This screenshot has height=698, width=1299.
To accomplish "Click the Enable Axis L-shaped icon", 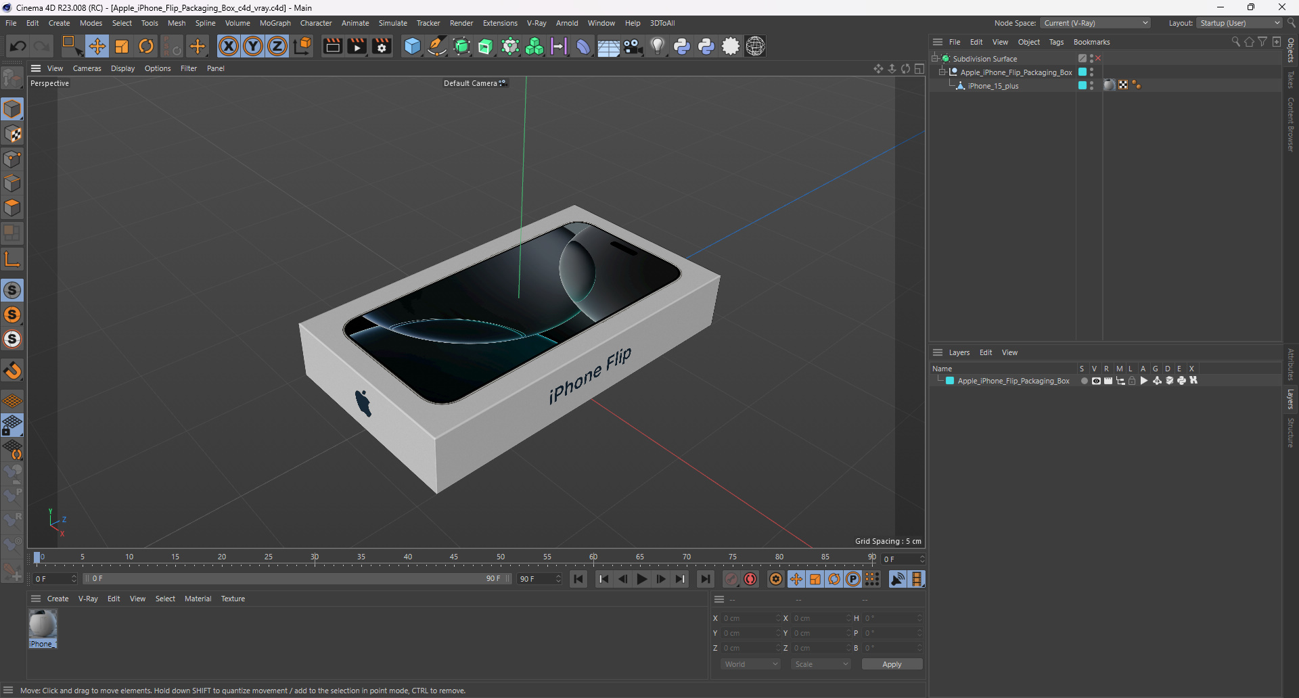I will [x=12, y=259].
